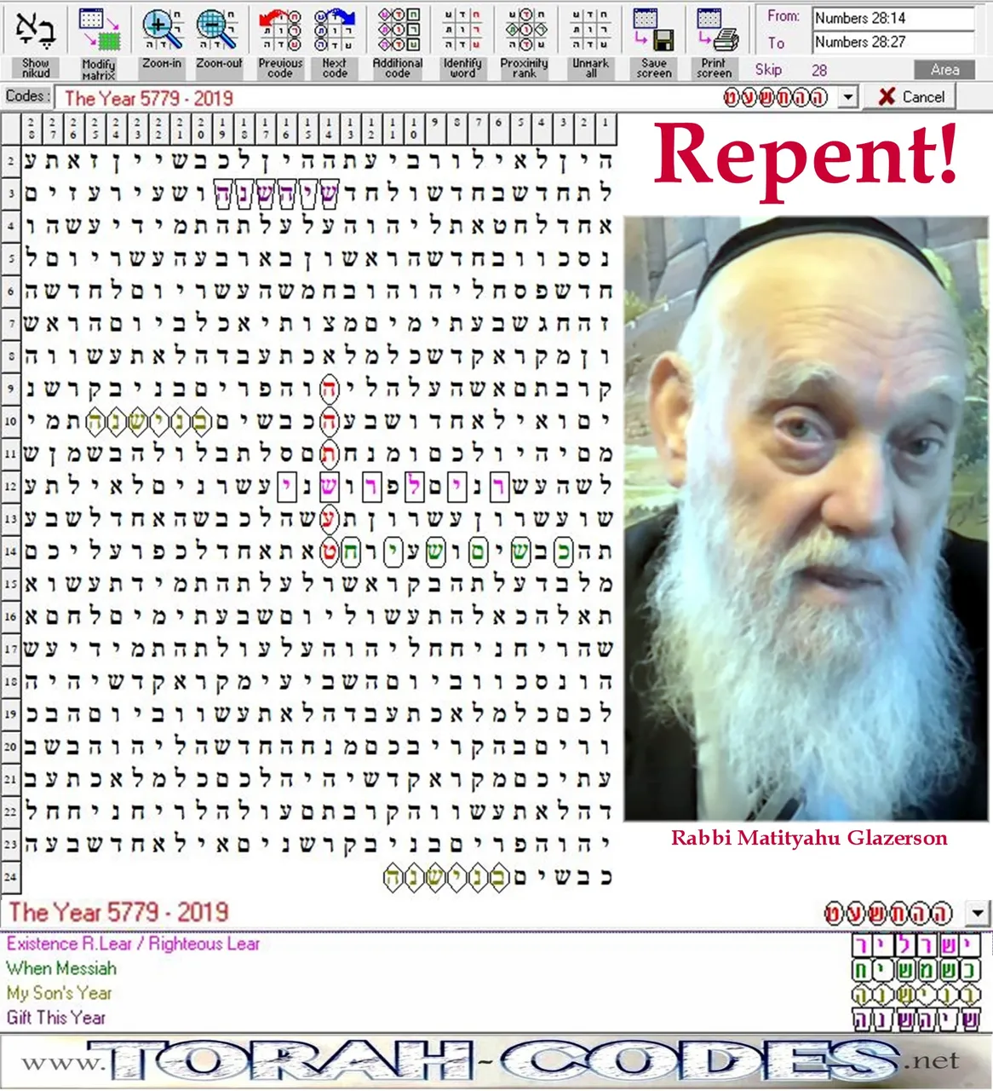The image size is (993, 1091).
Task: Click row number 24 in the matrix
Action: point(11,876)
